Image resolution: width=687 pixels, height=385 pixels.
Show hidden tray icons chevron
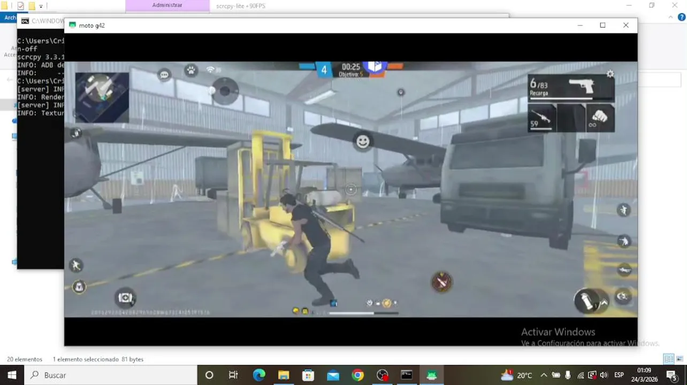[x=544, y=375]
